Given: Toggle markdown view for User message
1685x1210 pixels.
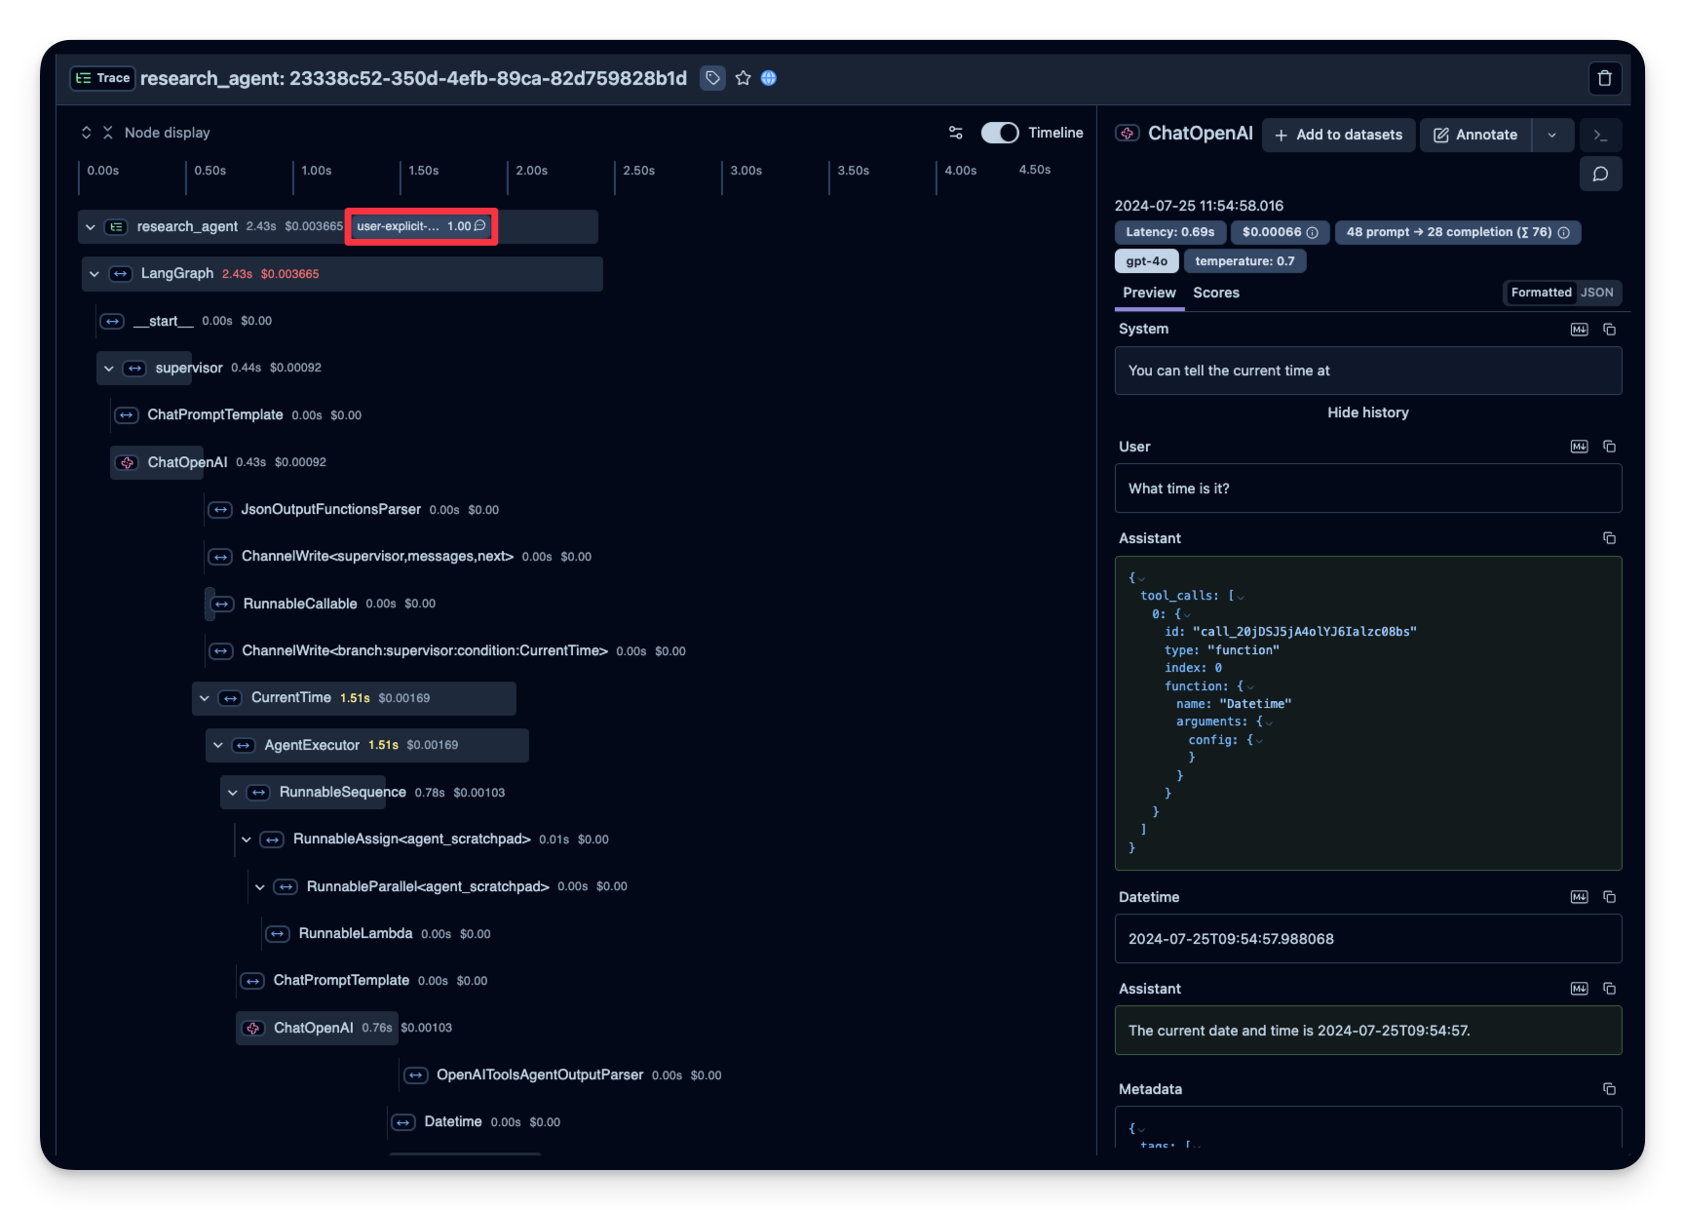Looking at the screenshot, I should click(x=1579, y=447).
